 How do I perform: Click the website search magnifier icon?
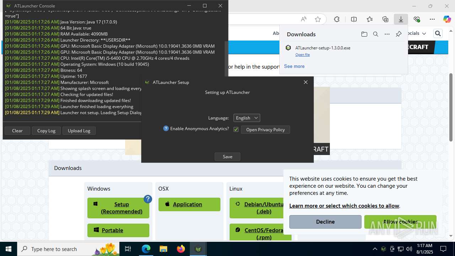[438, 33]
